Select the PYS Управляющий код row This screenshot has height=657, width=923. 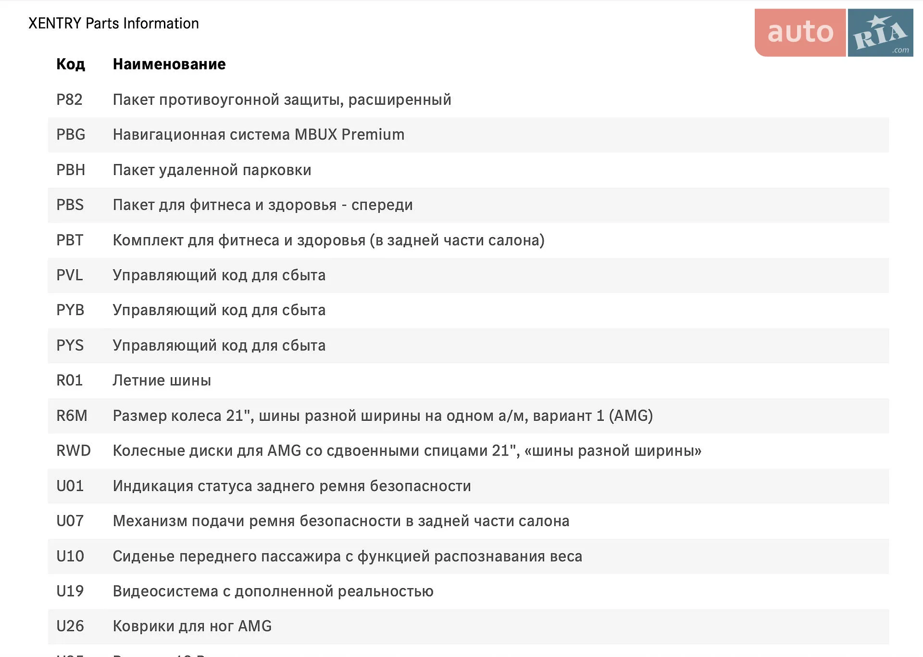(468, 345)
